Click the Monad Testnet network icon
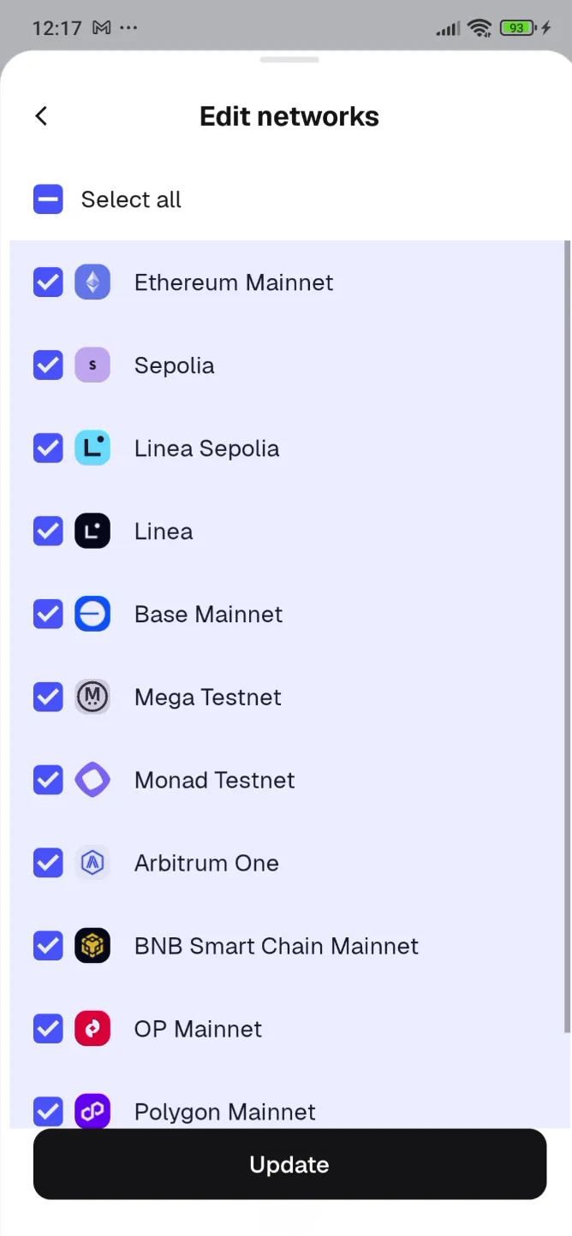 tap(92, 780)
